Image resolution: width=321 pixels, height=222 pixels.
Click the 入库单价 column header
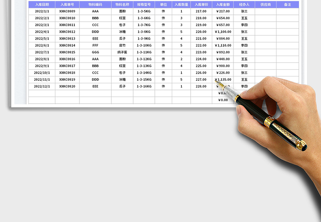pos(201,4)
